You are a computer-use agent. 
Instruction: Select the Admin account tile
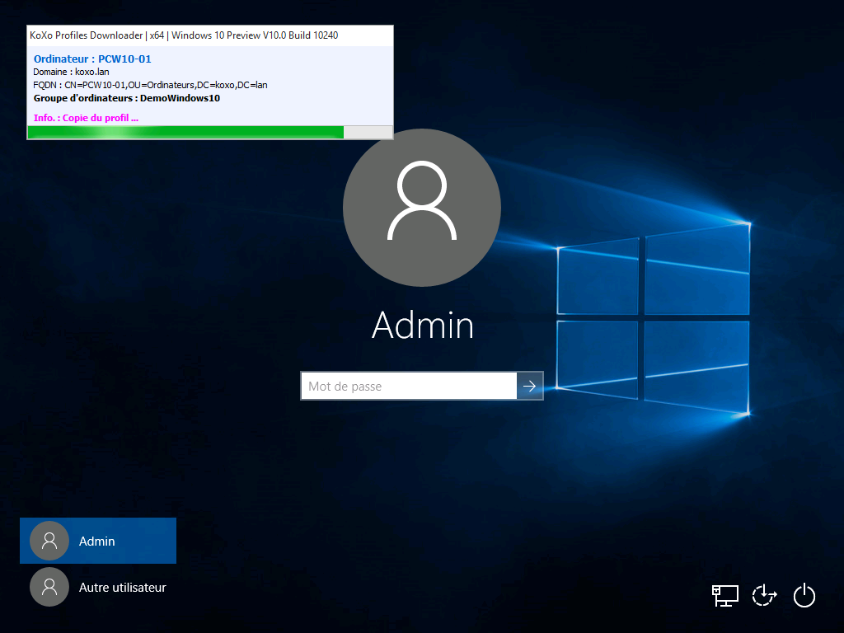98,541
